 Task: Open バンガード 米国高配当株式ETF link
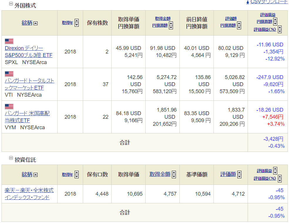pos(27,117)
